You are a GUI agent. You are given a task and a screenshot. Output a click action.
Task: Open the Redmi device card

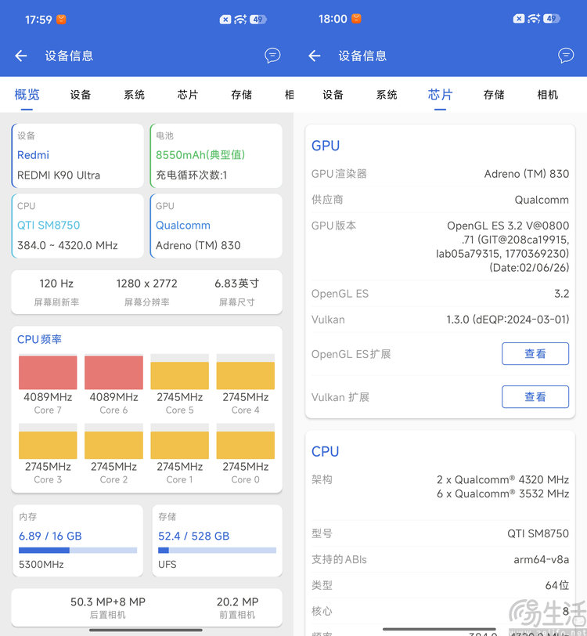tap(77, 156)
